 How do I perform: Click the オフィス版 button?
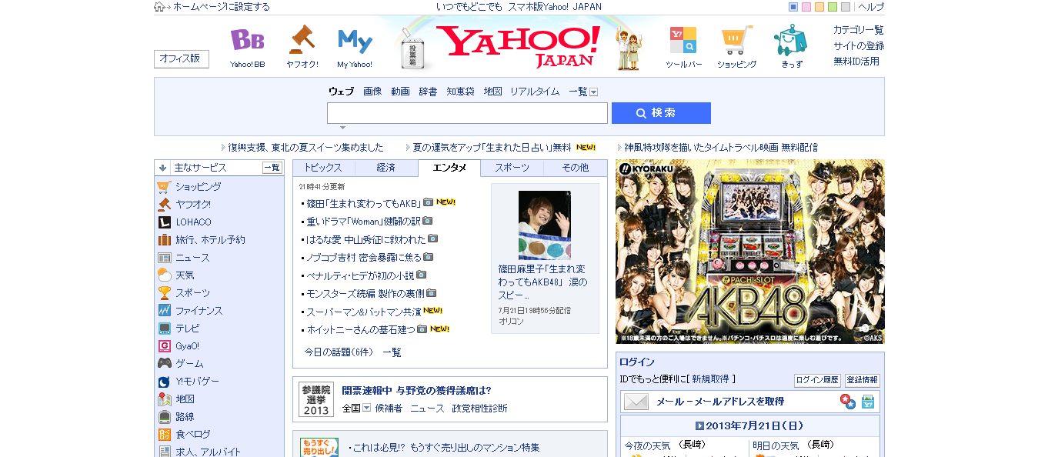(182, 58)
